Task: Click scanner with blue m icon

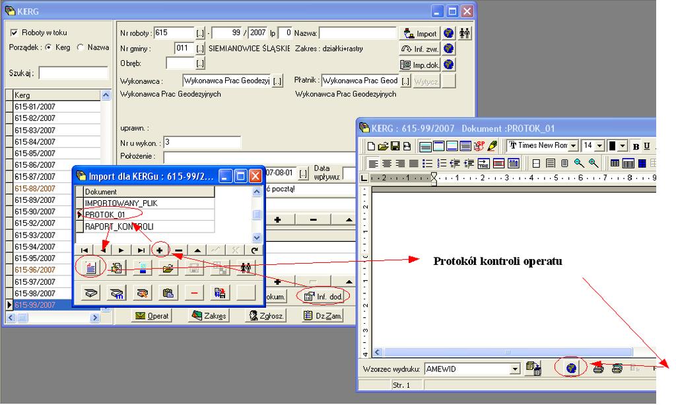Action: click(116, 293)
